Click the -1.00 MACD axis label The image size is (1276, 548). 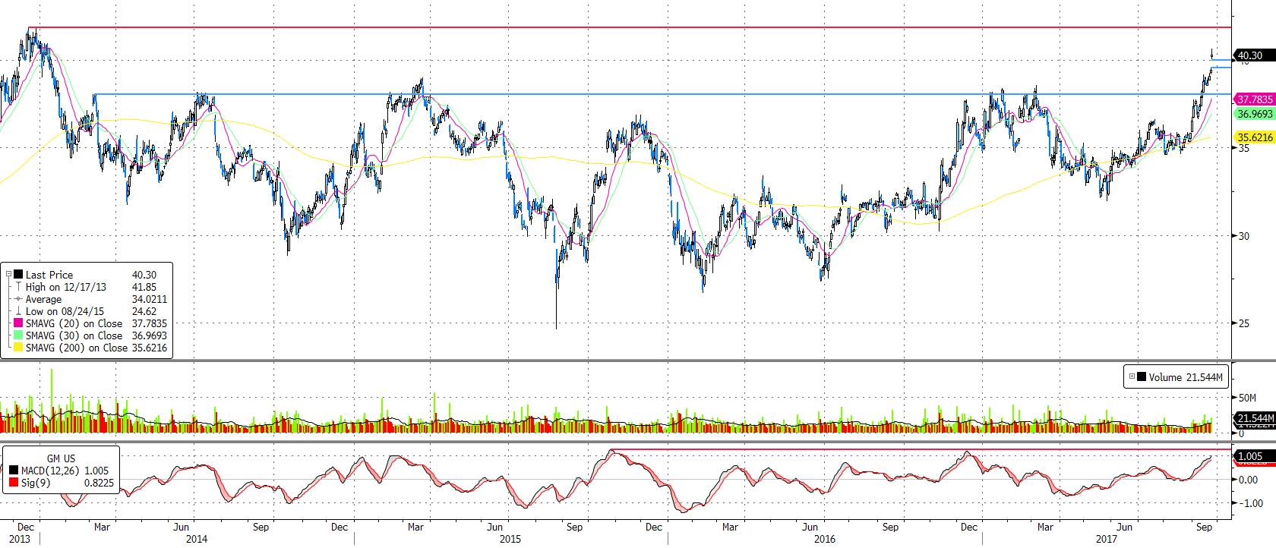tap(1249, 503)
